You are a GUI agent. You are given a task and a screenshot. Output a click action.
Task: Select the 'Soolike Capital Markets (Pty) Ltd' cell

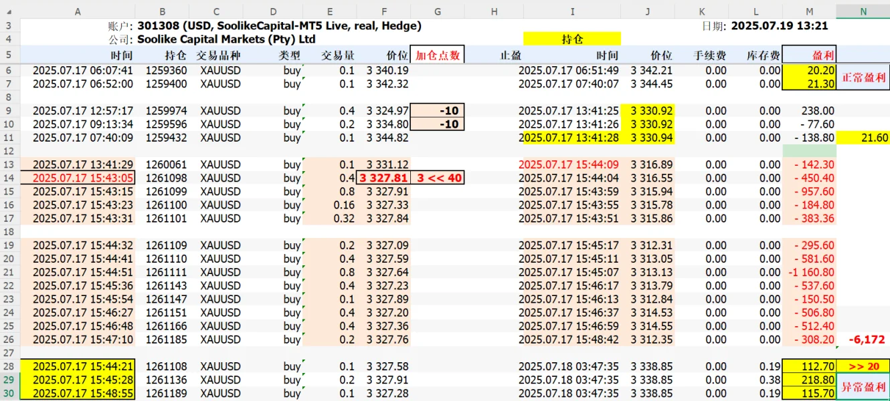point(226,39)
